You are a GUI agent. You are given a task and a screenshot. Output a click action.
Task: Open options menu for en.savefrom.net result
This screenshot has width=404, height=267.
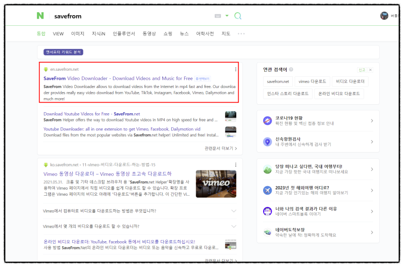[235, 69]
